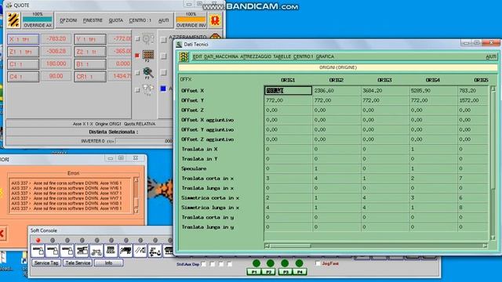Click the OVERRIDE INV orange bar

pyautogui.click(x=191, y=20)
